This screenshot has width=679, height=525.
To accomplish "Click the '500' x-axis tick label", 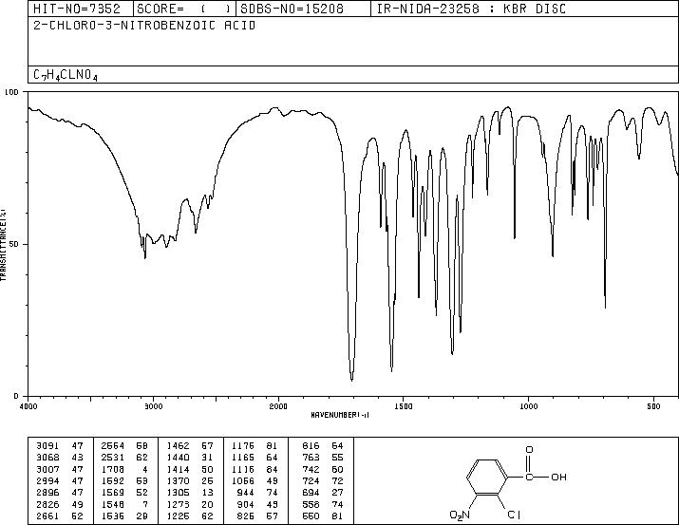I will tap(653, 406).
